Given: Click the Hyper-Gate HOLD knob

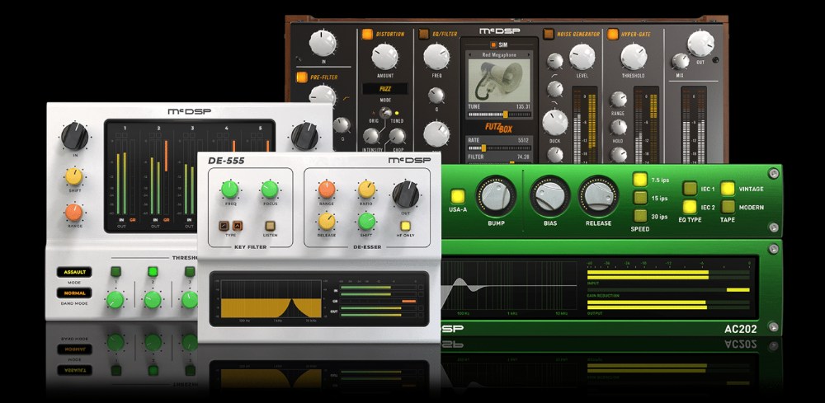Looking at the screenshot, I should pos(618,127).
